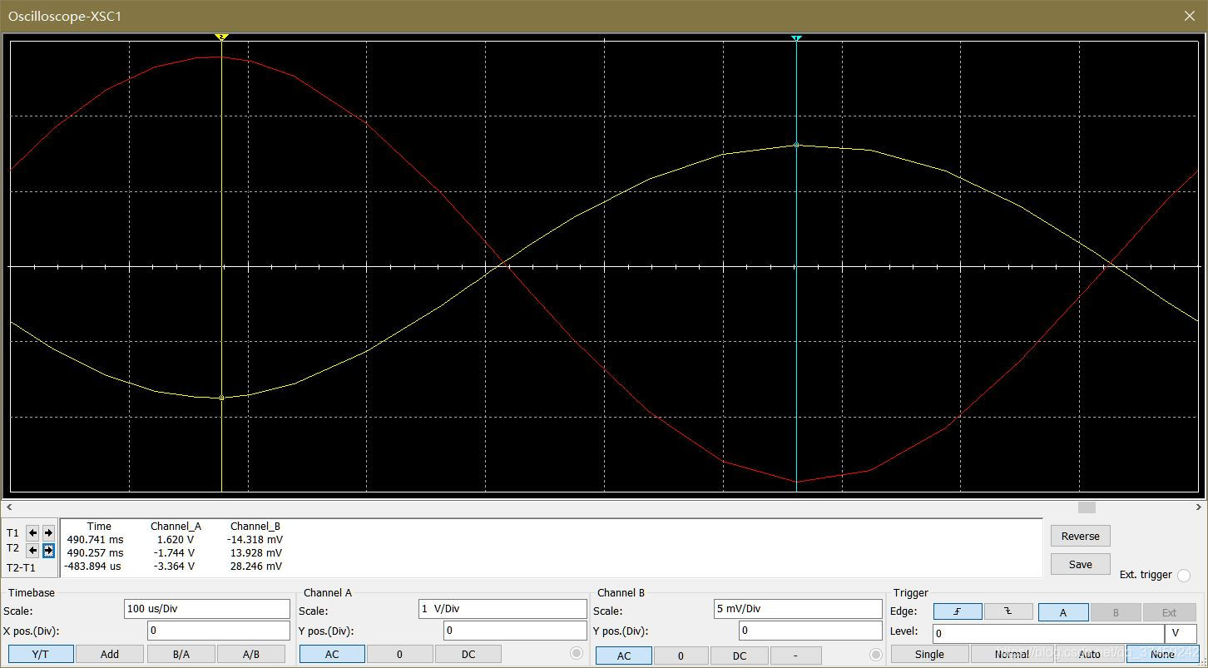Select Channel_B reading 13.928 mV

(256, 552)
